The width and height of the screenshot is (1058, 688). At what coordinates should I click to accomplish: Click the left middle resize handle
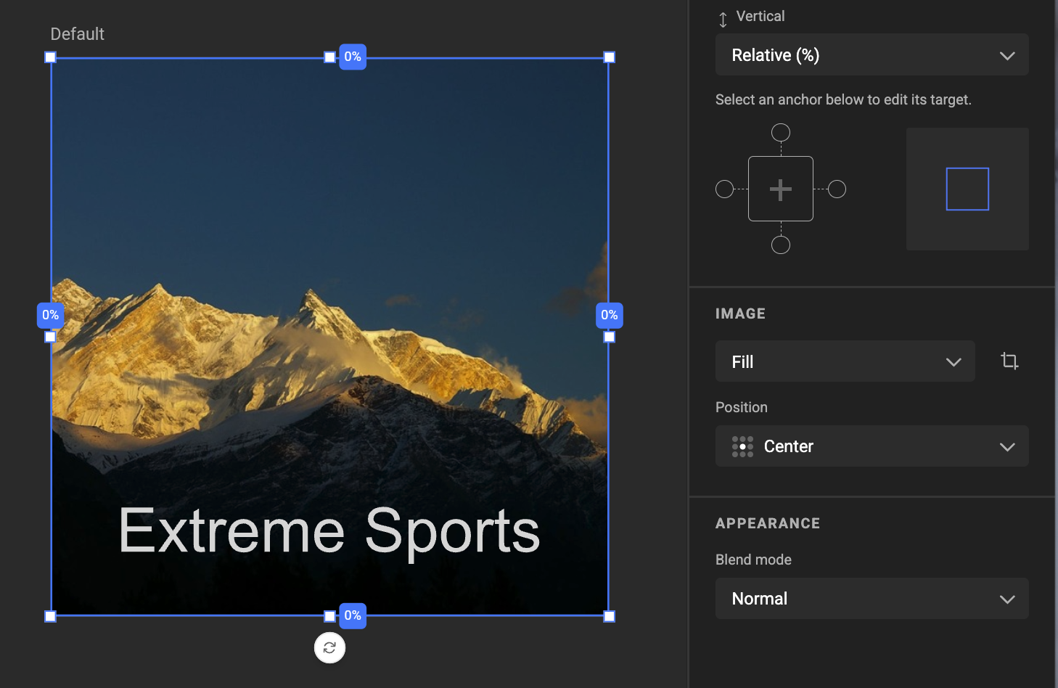50,337
